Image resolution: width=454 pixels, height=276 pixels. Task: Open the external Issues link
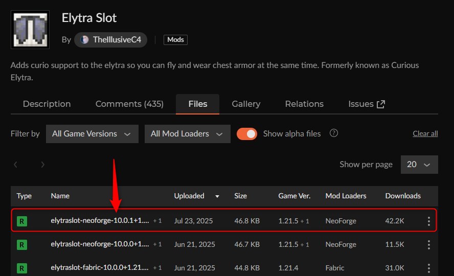[x=367, y=104]
